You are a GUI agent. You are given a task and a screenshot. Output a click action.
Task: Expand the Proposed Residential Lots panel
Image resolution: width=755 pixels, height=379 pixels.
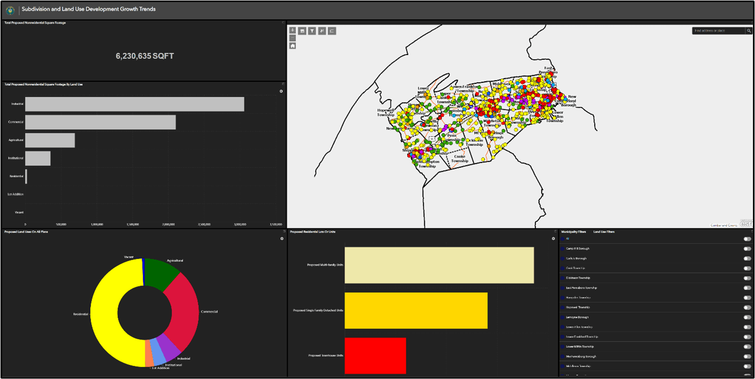click(x=555, y=231)
